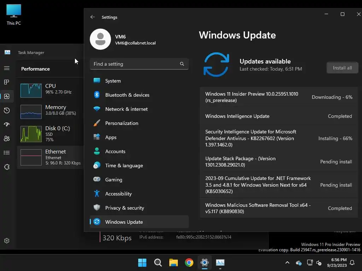Click the blue update sync arrows icon
362x271 pixels.
[x=216, y=65]
